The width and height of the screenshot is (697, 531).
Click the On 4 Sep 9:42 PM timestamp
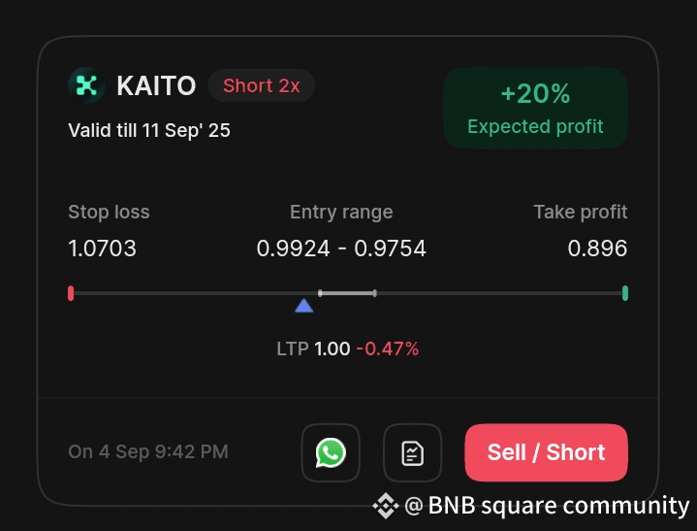click(148, 451)
